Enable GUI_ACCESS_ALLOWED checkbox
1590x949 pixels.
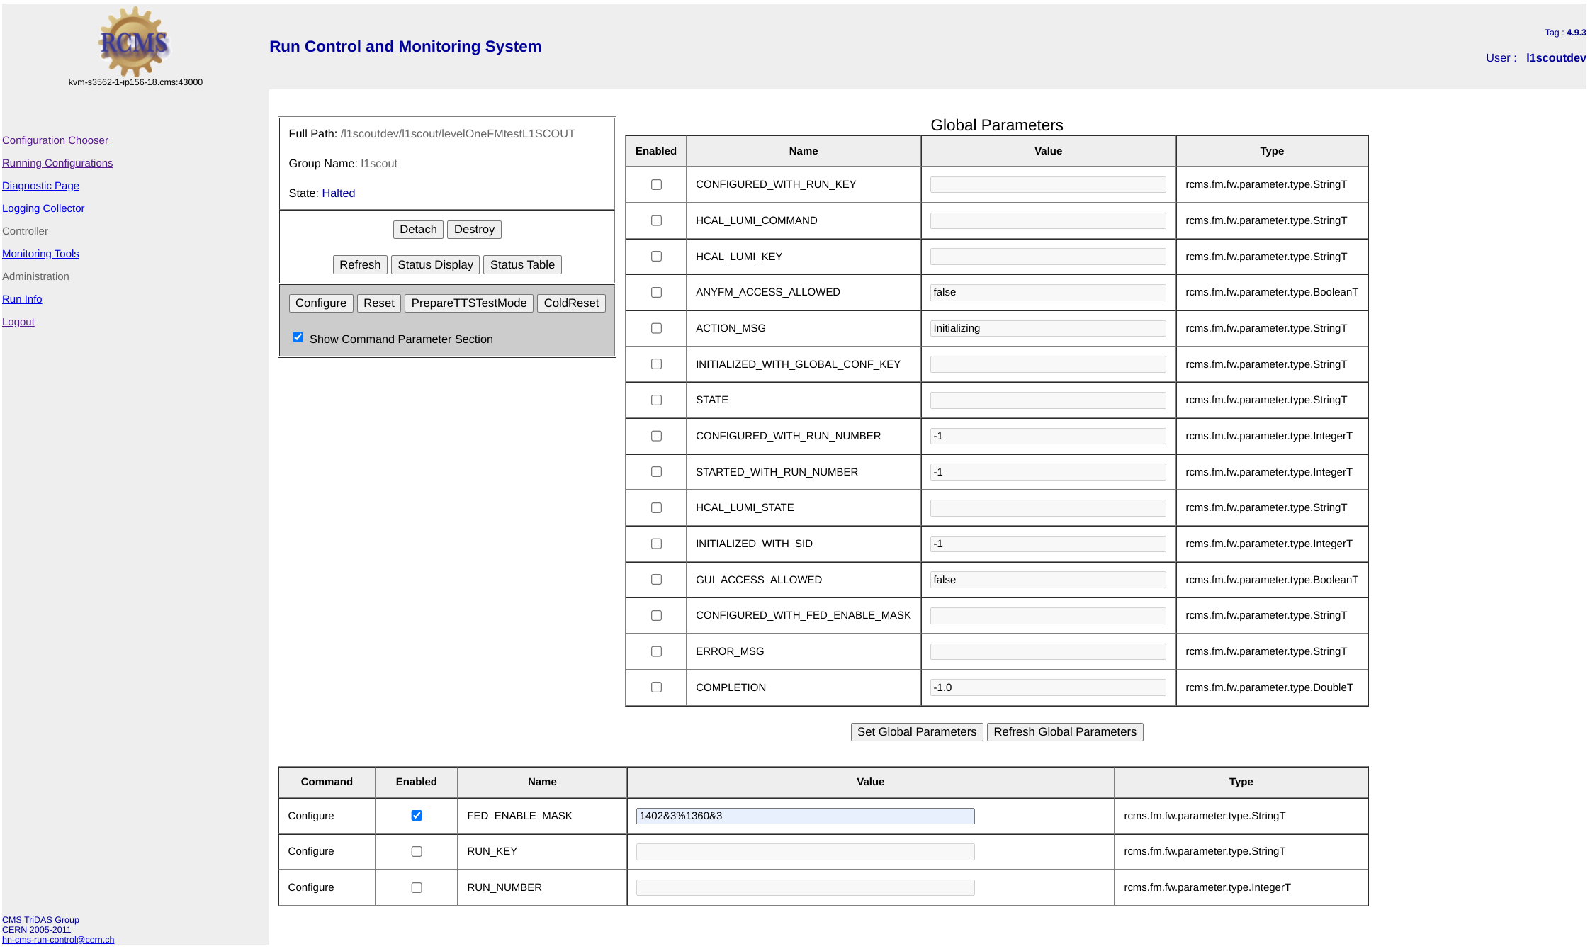pos(657,580)
